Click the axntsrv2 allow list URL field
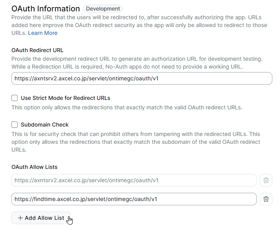The width and height of the screenshot is (279, 230). [134, 180]
